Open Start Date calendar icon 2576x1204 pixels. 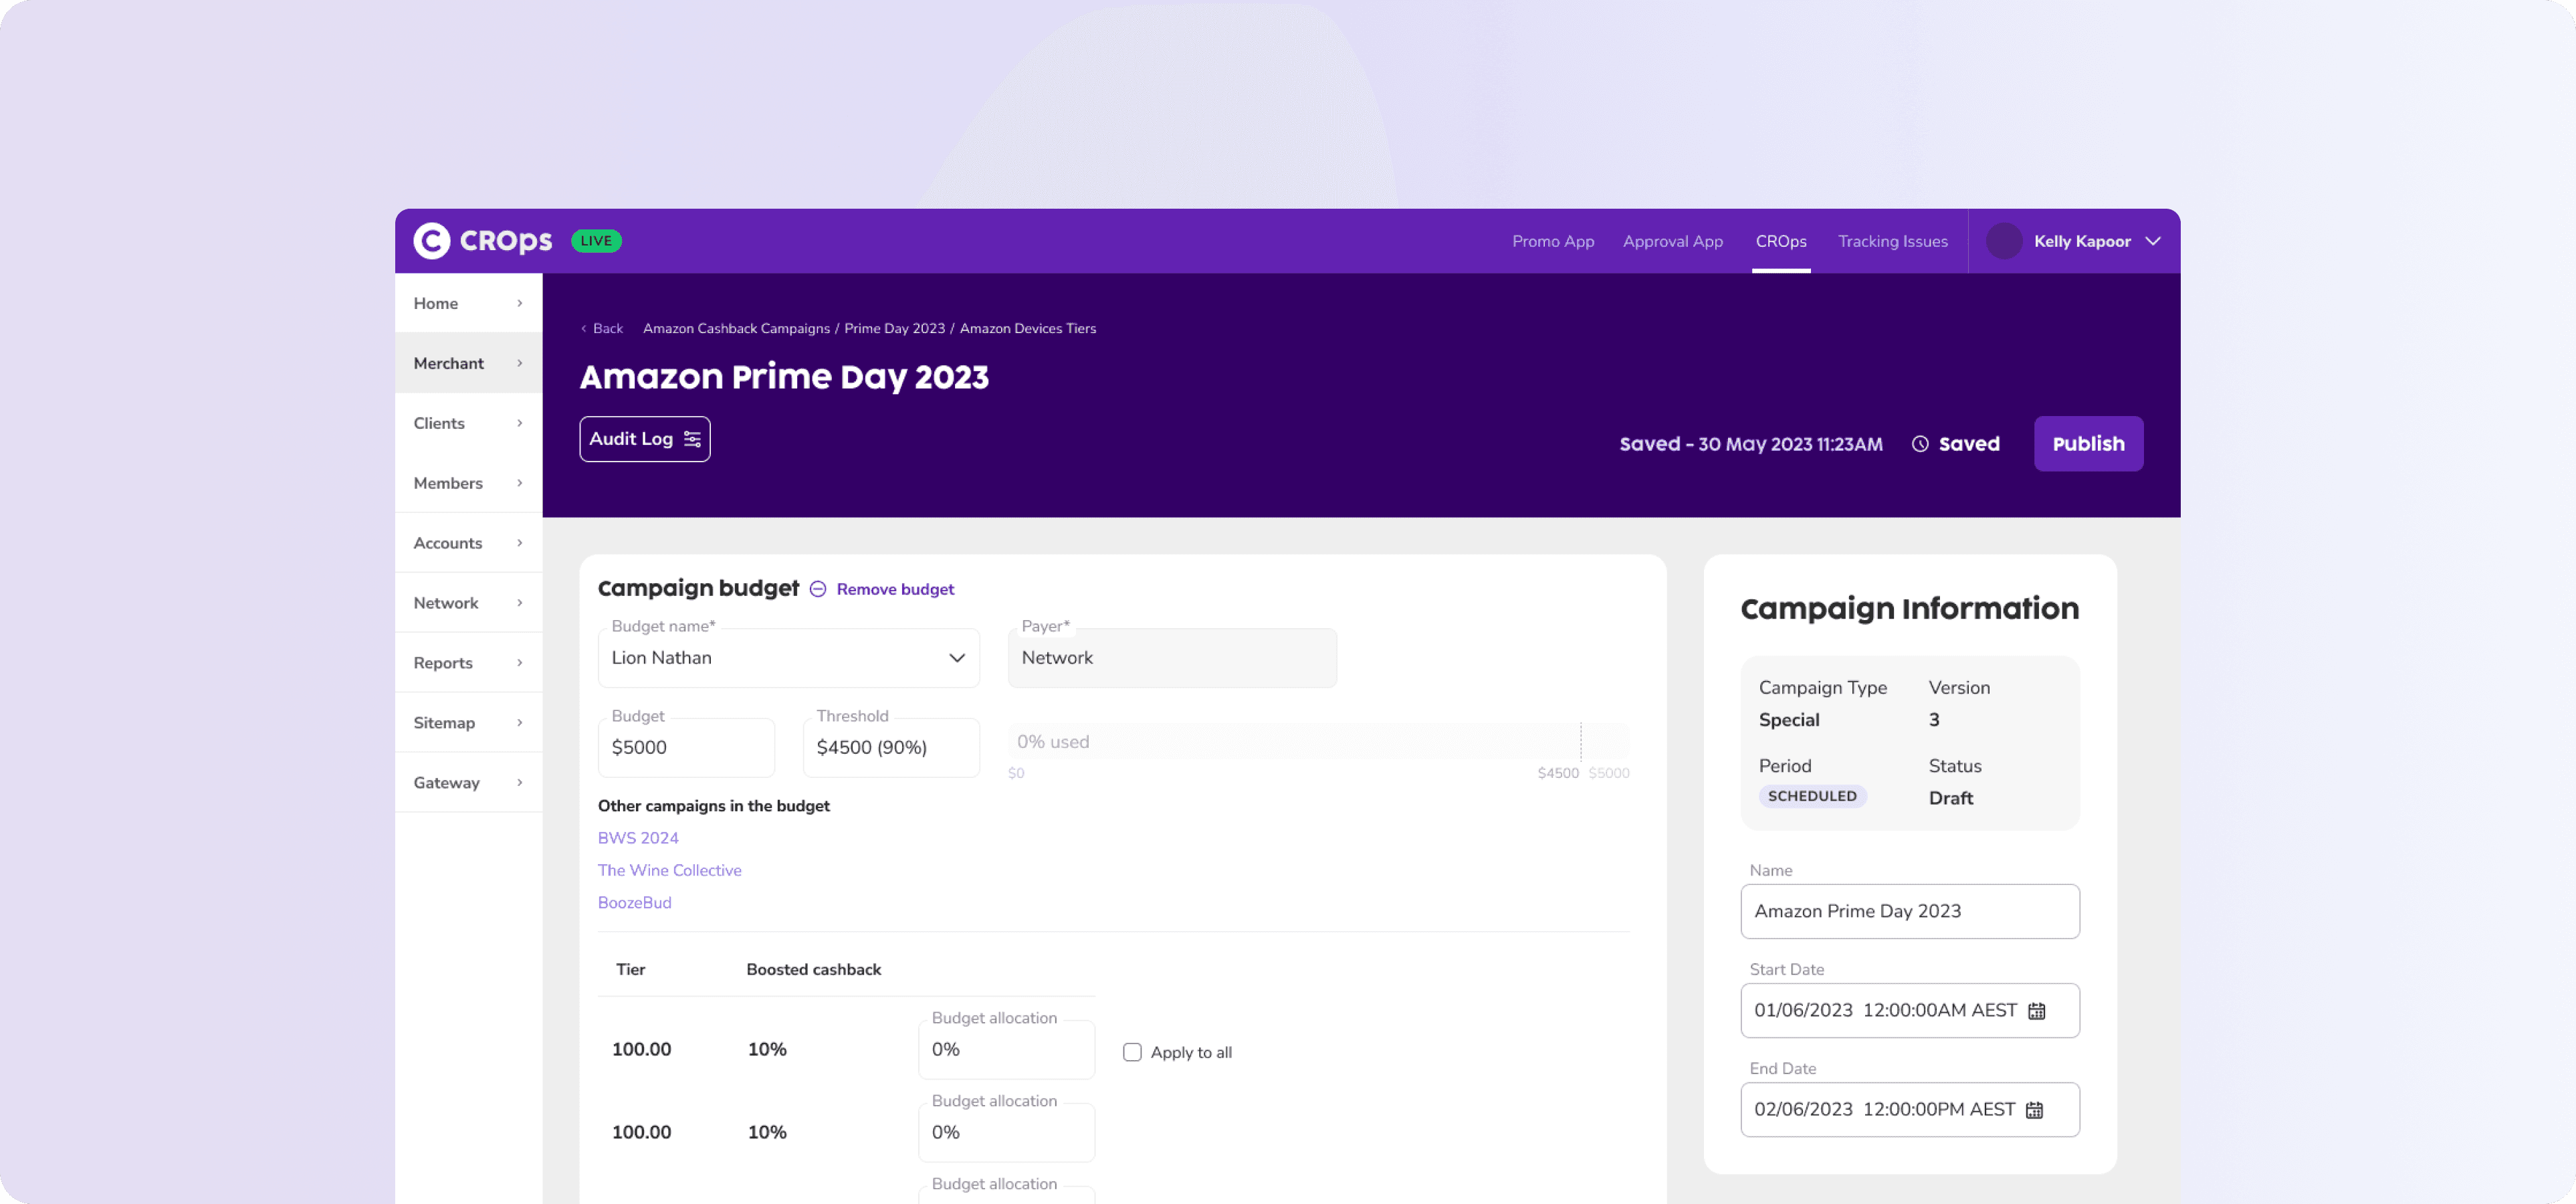click(x=2037, y=1011)
